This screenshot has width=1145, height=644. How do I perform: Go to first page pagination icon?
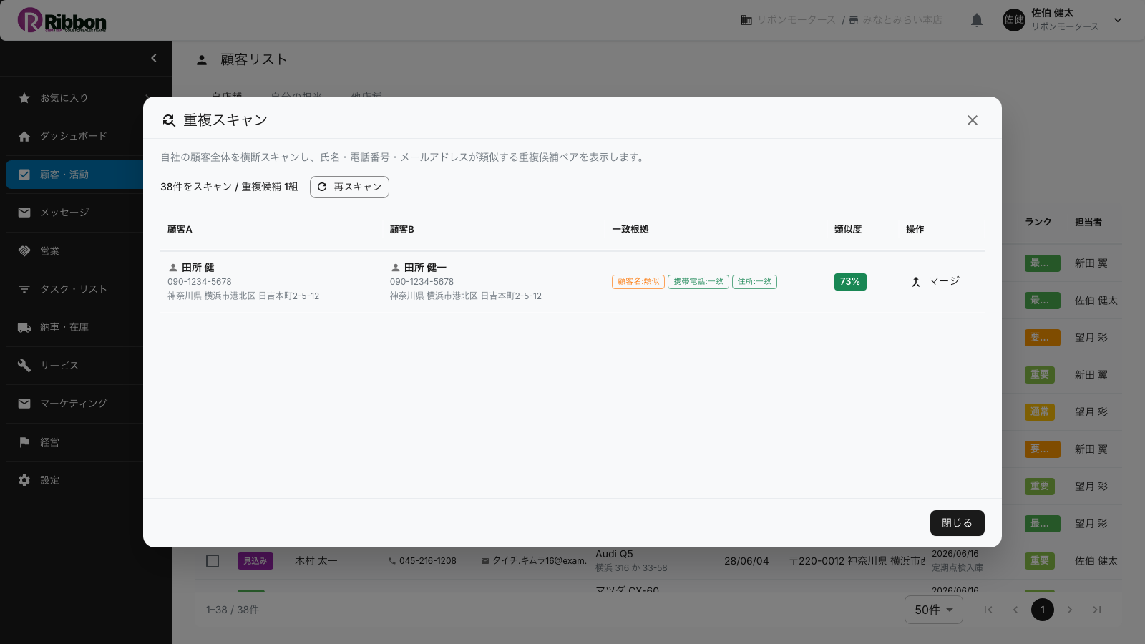[988, 610]
